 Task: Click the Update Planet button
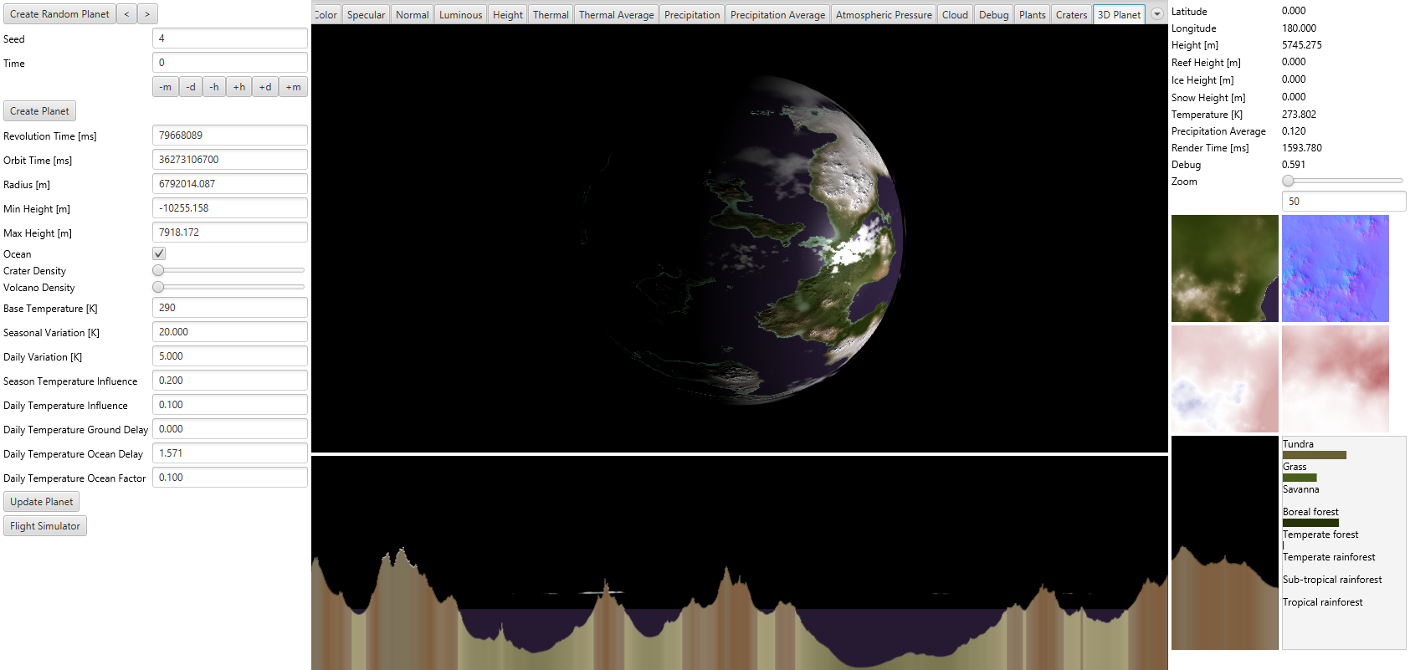click(x=41, y=502)
